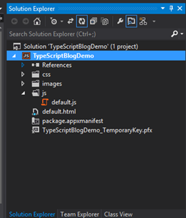The image size is (186, 218).
Task: Switch to Team Explorer tab
Action: pyautogui.click(x=80, y=214)
